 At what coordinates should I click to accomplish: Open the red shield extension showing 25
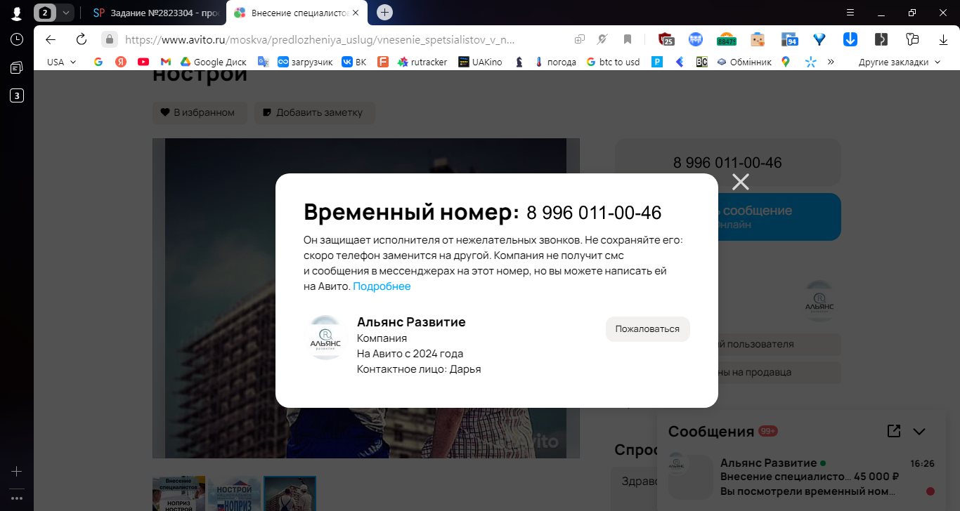pyautogui.click(x=666, y=39)
